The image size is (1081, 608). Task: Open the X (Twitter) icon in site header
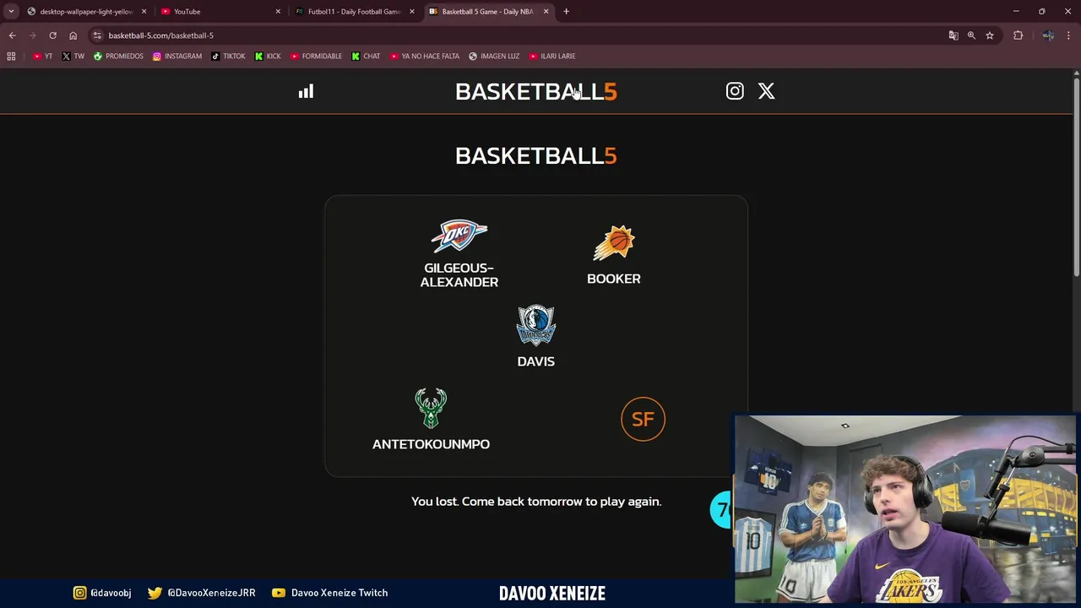[766, 91]
